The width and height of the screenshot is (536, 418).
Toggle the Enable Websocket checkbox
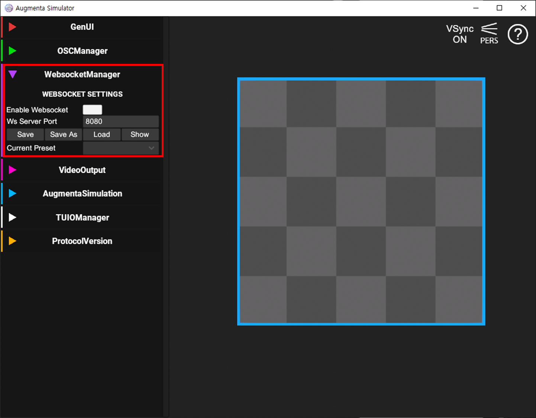click(92, 110)
